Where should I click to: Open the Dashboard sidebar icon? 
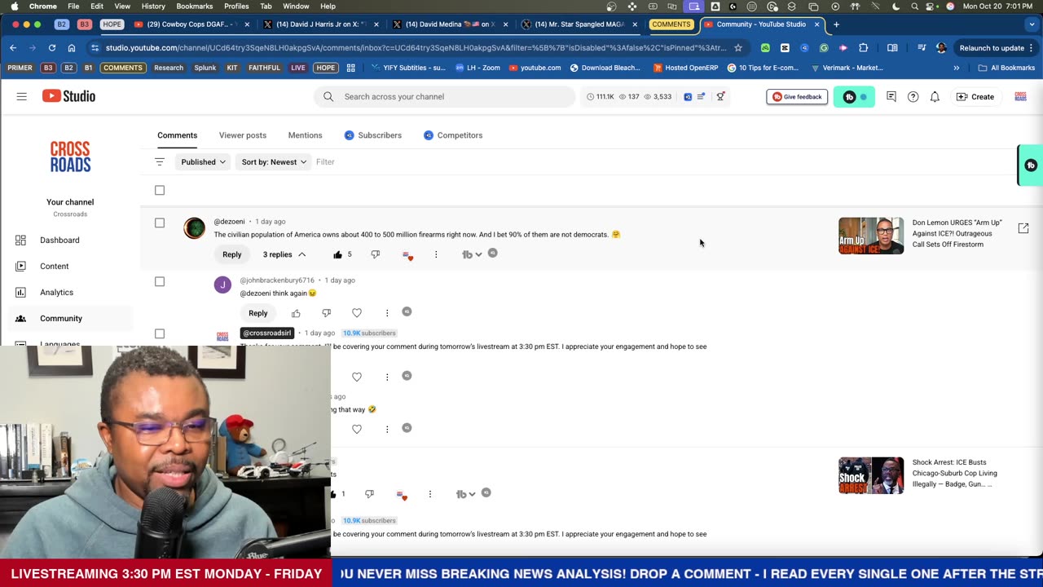(20, 240)
